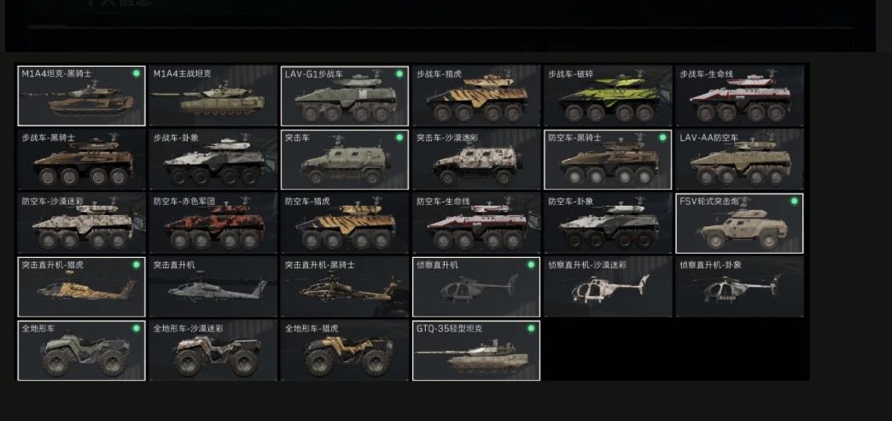This screenshot has width=892, height=421.
Task: Select the 突击直升机-猎虎 helicopter skin
Action: click(81, 287)
